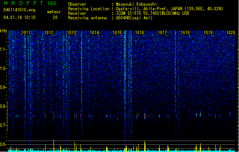Click the 1017 time marker
The width and height of the screenshot is (239, 152).
pos(163,32)
